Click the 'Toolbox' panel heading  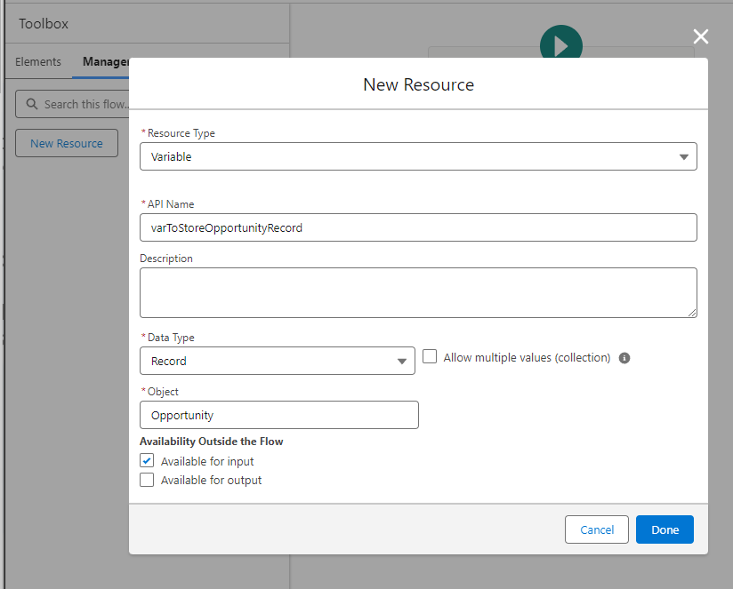[x=44, y=24]
